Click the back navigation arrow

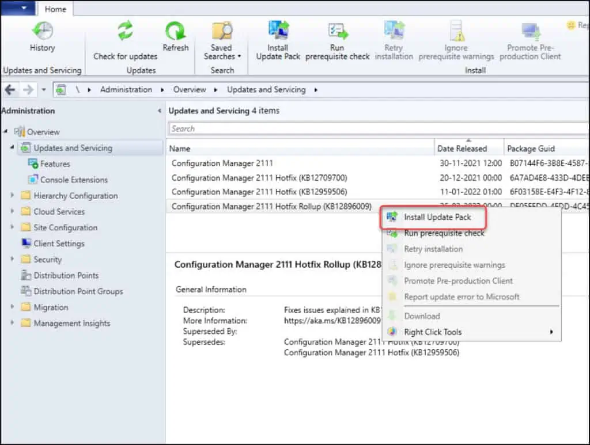coord(10,90)
